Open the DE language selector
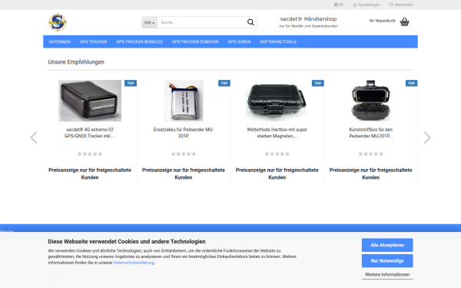The height and width of the screenshot is (288, 461). coord(339,5)
